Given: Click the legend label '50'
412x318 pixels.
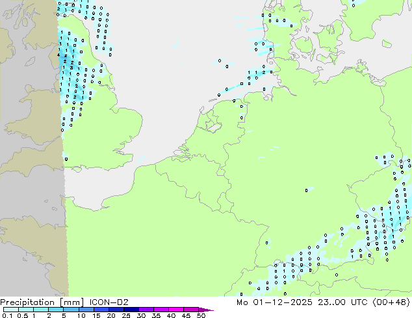Looking at the screenshot, I should [201, 315].
